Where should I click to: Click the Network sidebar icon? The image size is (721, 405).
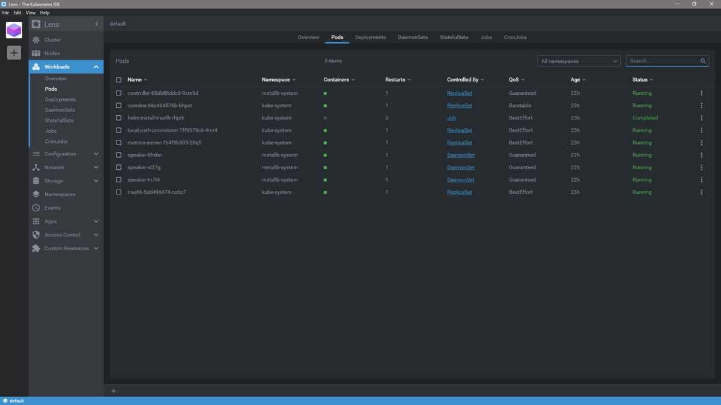[36, 167]
